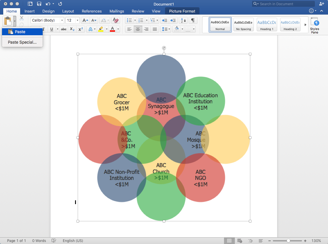Enable center text alignment
Viewport: 328px width, 244px height.
click(x=138, y=29)
